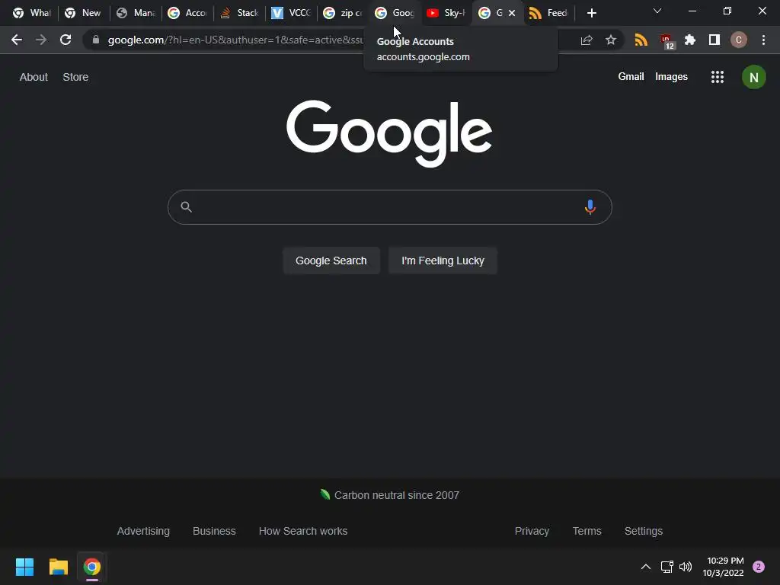Open How Search works link
The image size is (780, 585).
303,531
